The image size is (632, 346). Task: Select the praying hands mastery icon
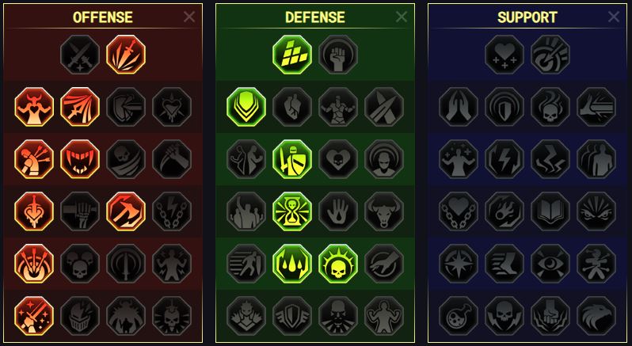point(459,107)
